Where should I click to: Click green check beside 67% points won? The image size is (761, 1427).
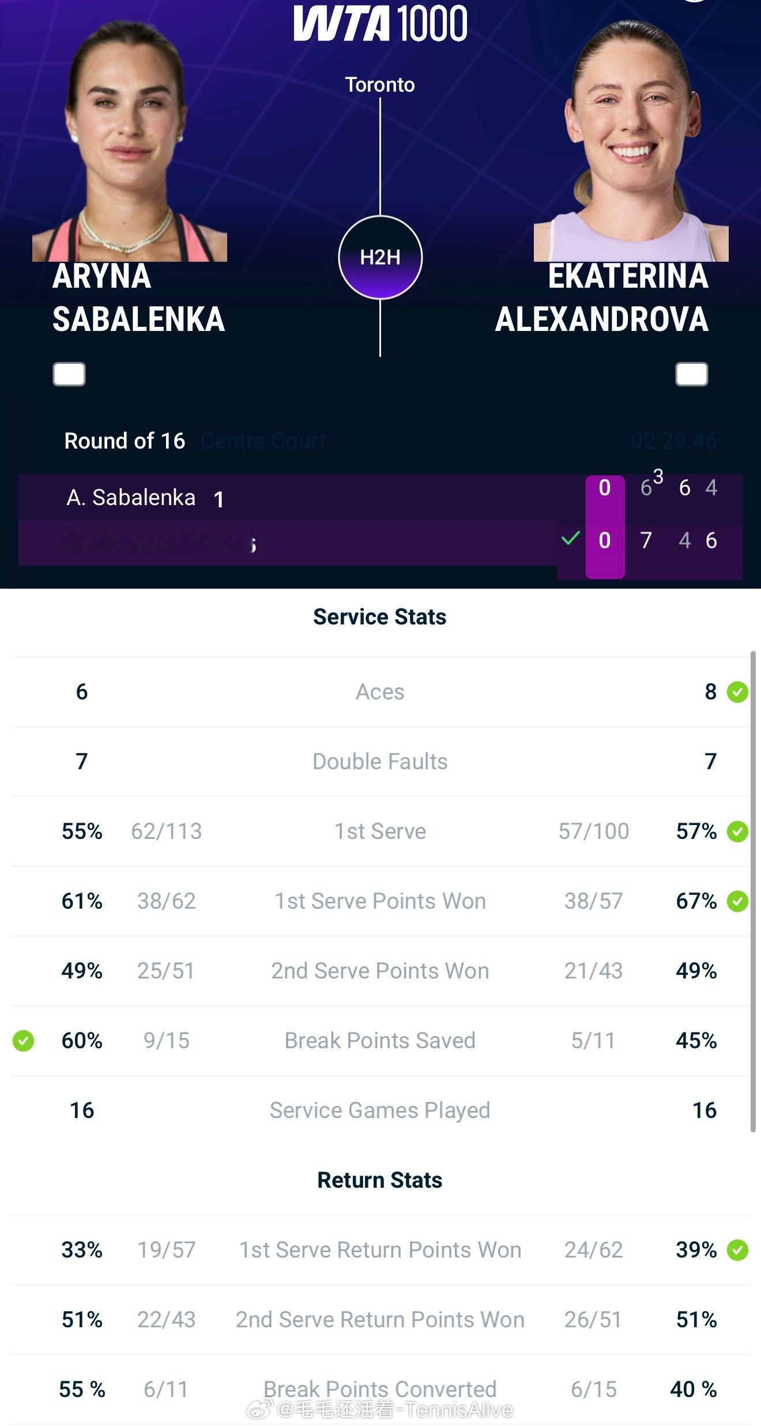737,901
